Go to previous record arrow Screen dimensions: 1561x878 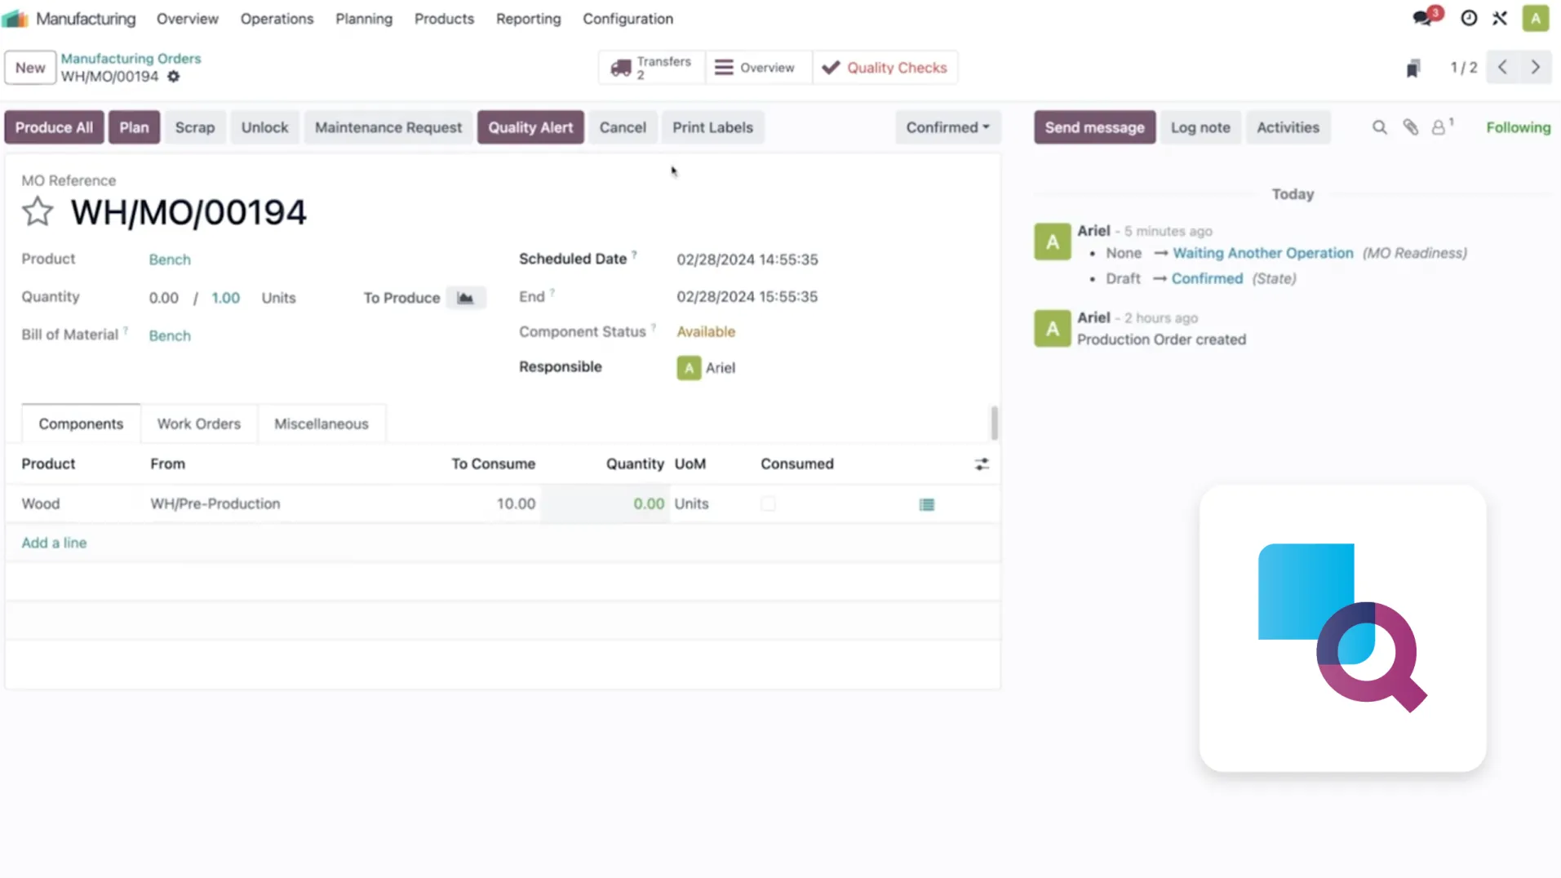coord(1503,68)
